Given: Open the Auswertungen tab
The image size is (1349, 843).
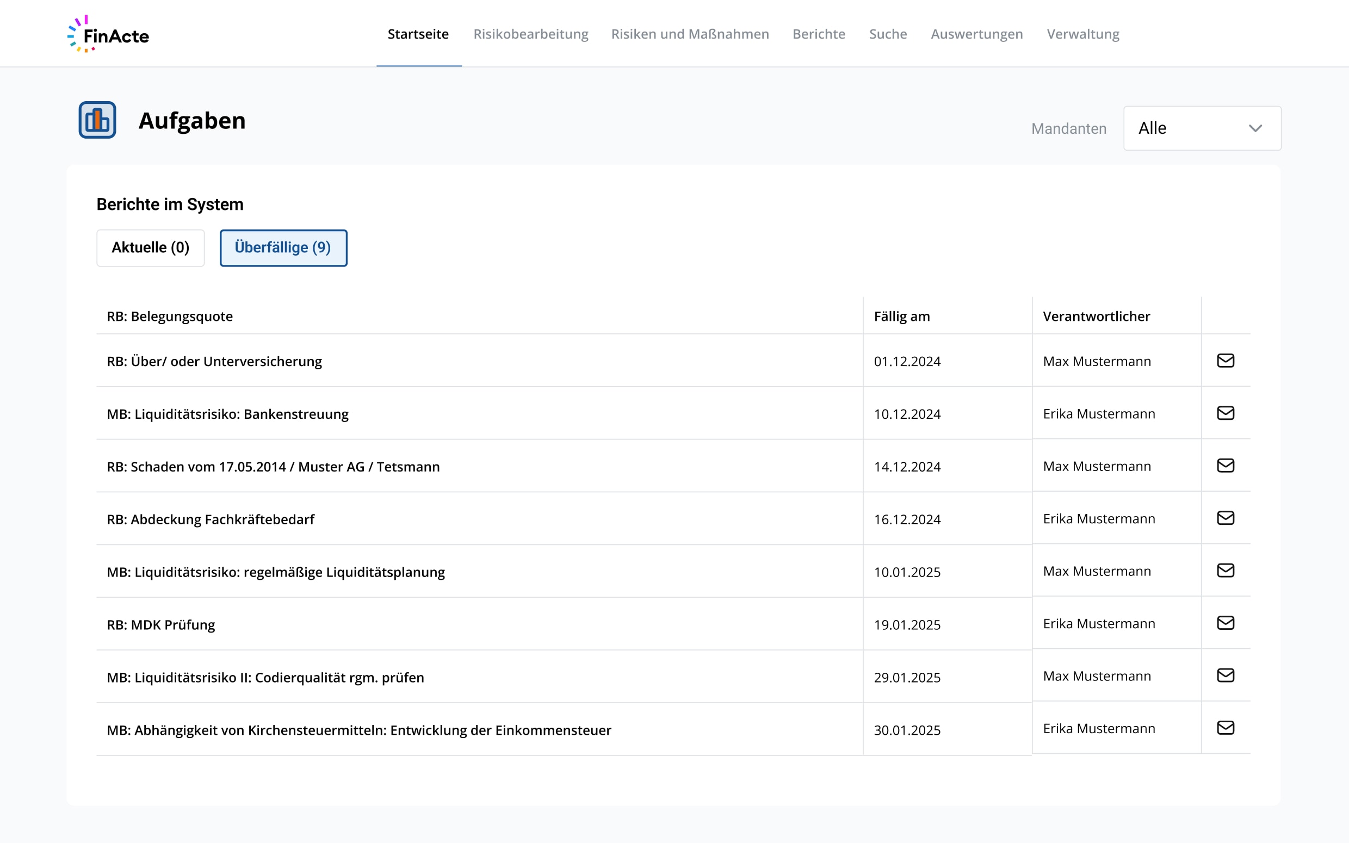Looking at the screenshot, I should (x=976, y=34).
